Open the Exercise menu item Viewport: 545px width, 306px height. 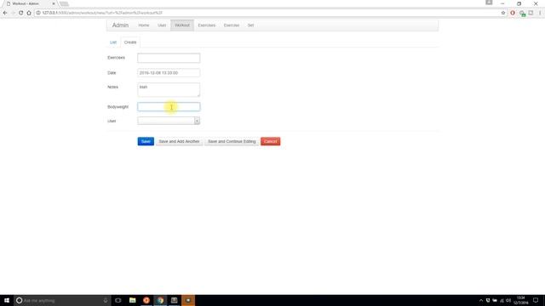click(231, 25)
